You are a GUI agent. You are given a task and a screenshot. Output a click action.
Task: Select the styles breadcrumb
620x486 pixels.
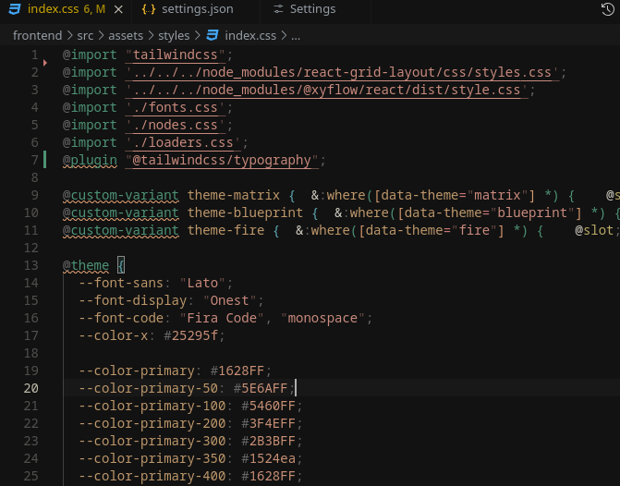pos(174,36)
